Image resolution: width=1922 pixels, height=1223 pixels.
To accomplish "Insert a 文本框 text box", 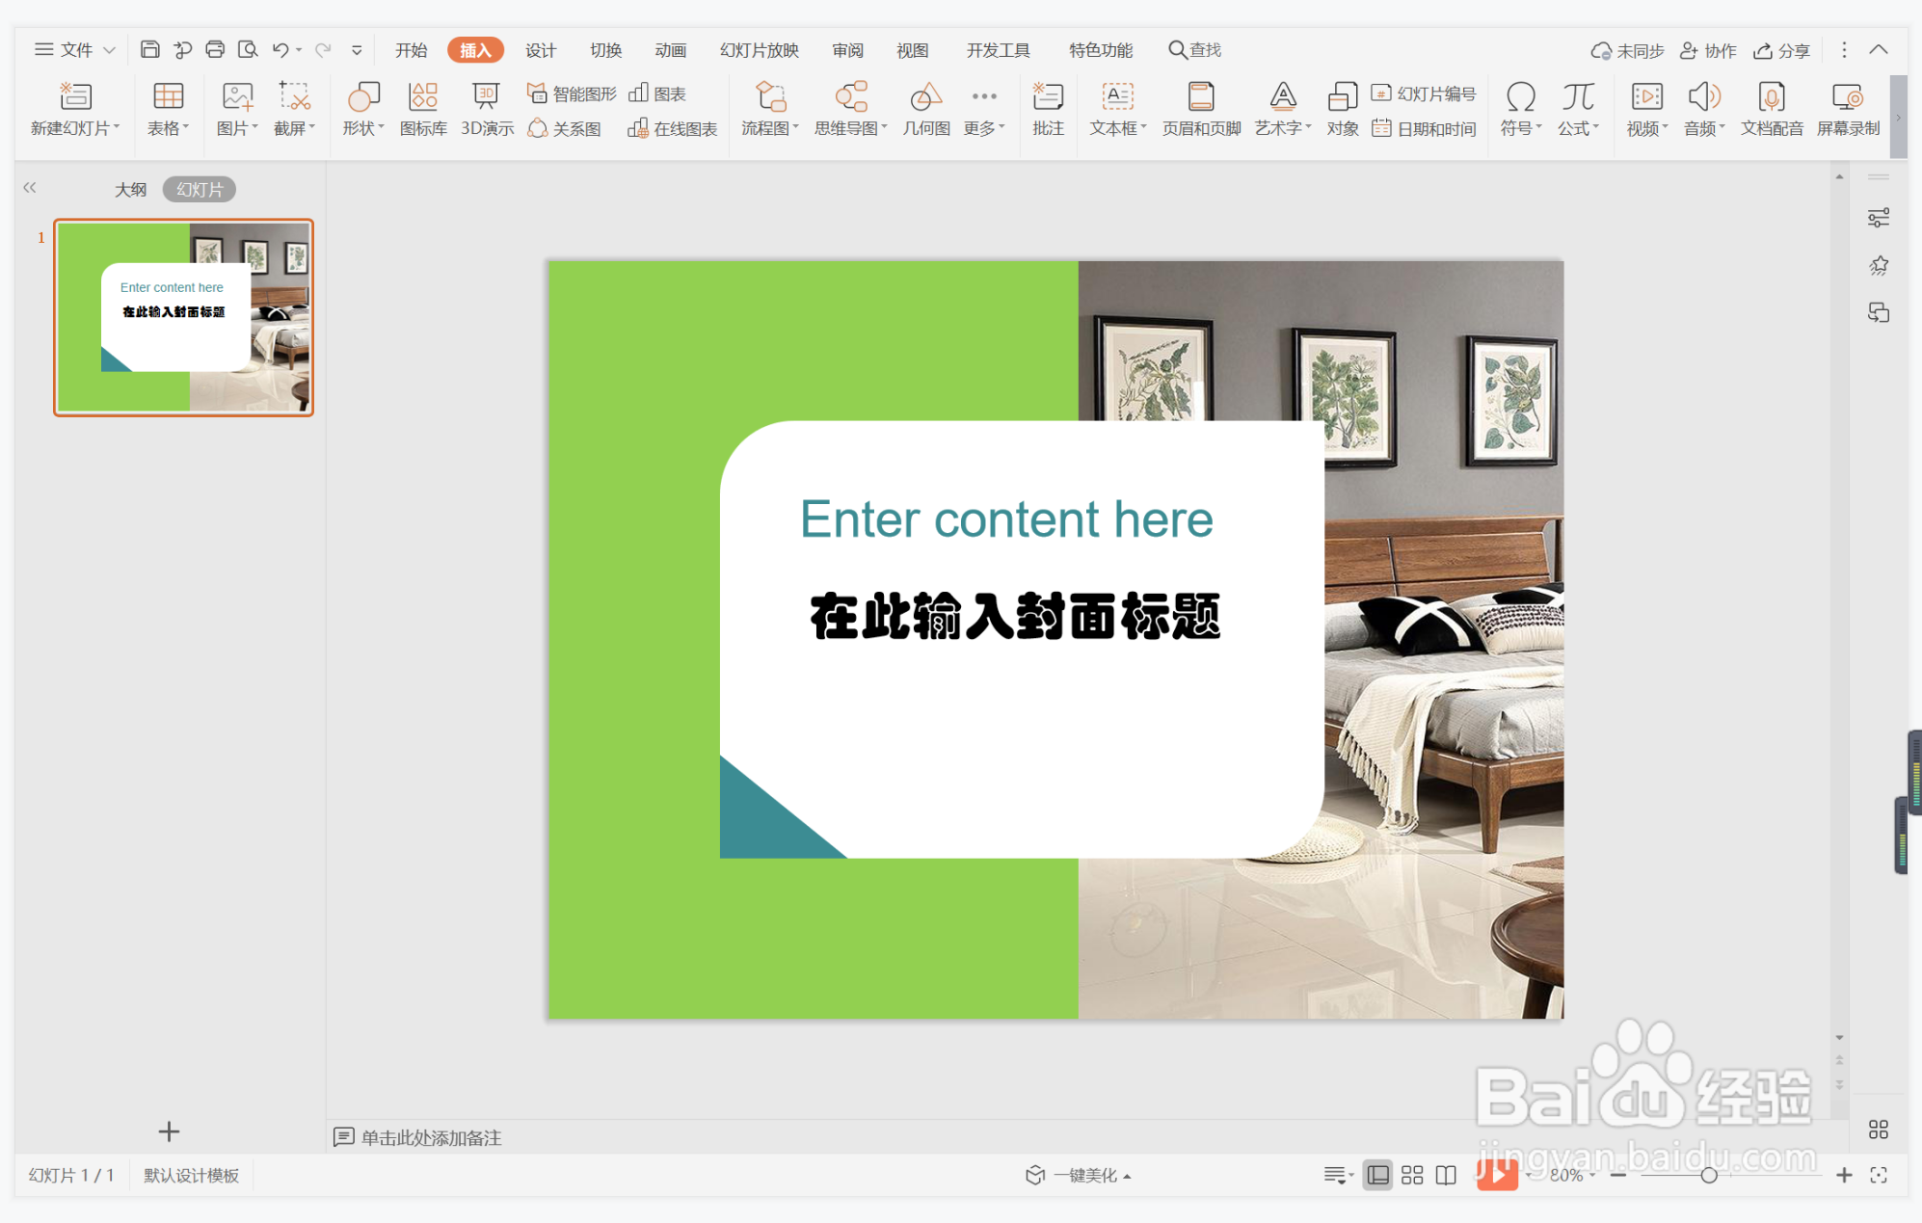I will [1118, 109].
